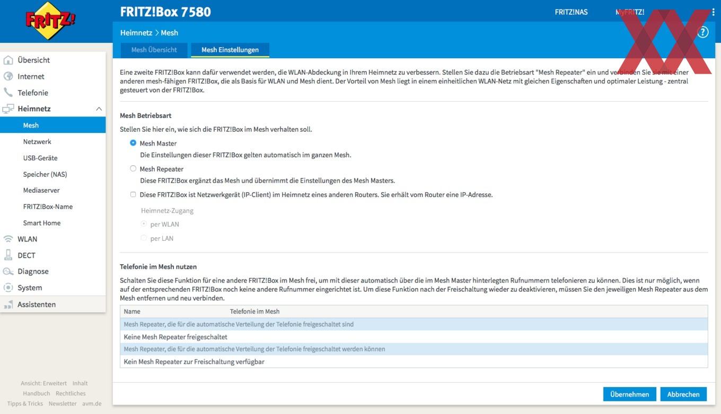Viewport: 721px width, 414px height.
Task: Open the help question mark icon
Action: click(x=703, y=32)
